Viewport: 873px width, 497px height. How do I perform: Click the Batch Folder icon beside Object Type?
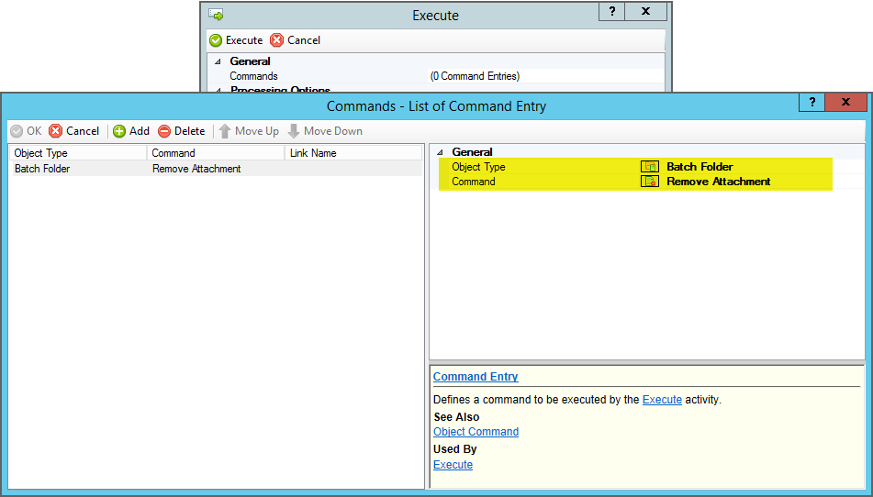pyautogui.click(x=650, y=167)
